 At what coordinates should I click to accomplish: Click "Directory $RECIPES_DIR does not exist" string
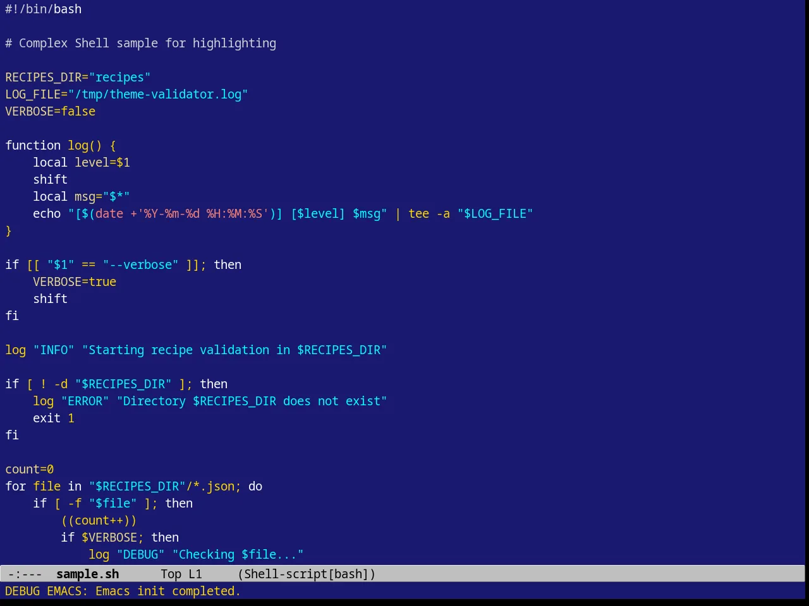click(x=252, y=401)
